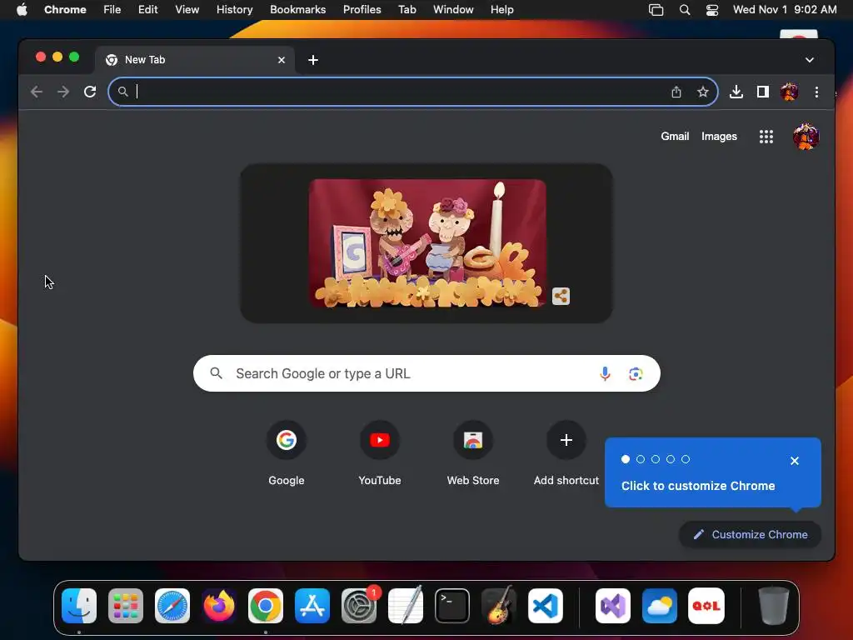Open the Google shortcut tile
The image size is (853, 640).
coord(287,452)
